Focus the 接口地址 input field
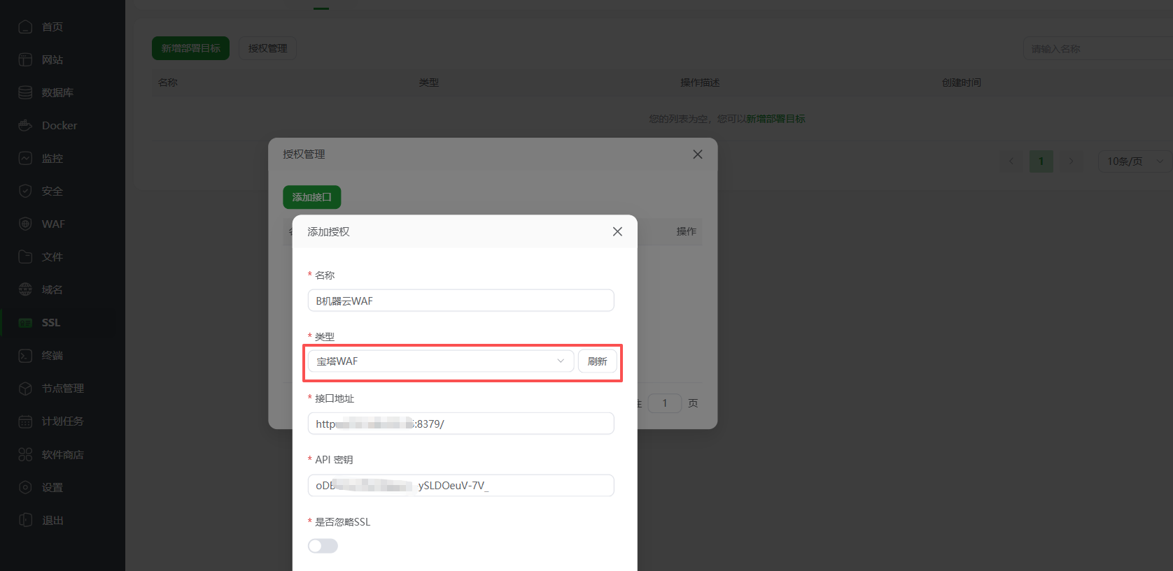 (x=461, y=424)
